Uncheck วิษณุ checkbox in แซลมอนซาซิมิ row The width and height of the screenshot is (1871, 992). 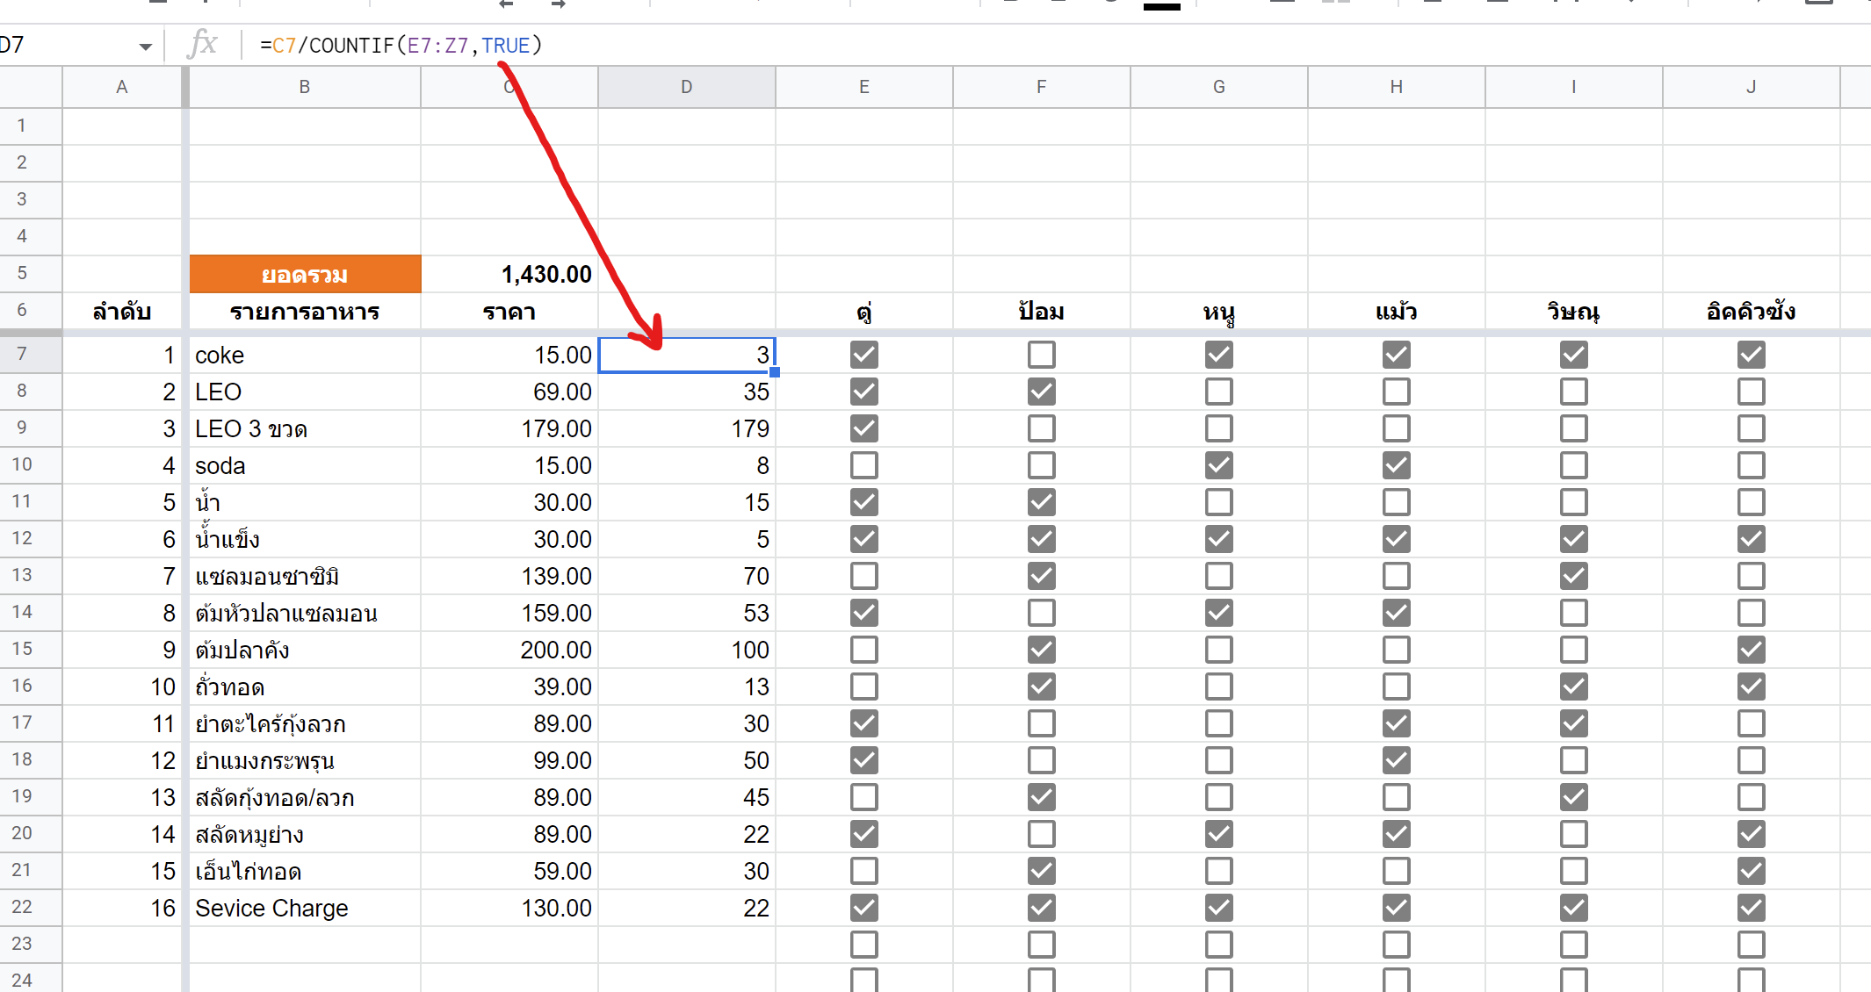pyautogui.click(x=1574, y=576)
